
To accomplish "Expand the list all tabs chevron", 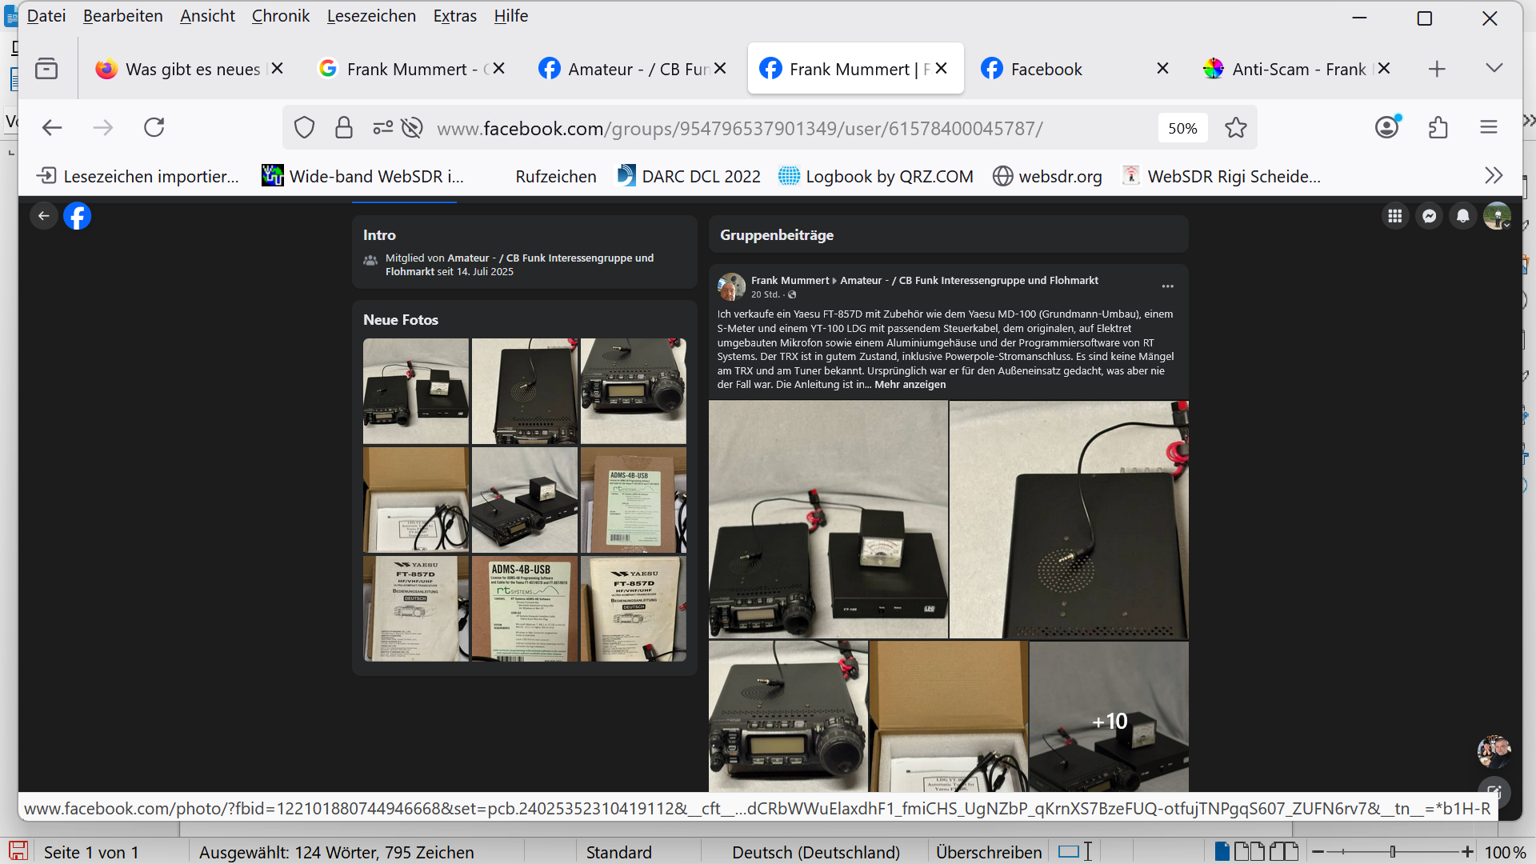I will (x=1494, y=69).
